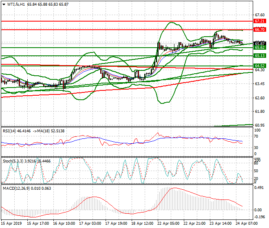269x228 pixels.
Task: Click the 24 Apr 07:00 time label
Action: point(247,224)
